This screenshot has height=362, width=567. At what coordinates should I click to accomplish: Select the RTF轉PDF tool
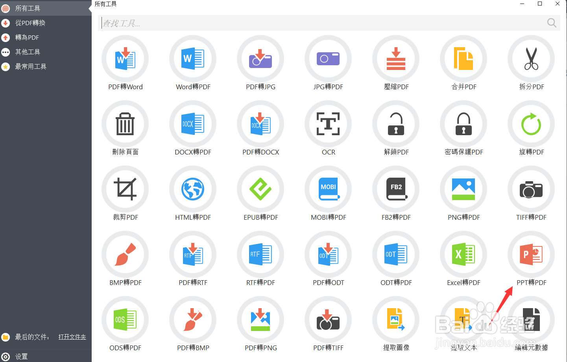[260, 255]
